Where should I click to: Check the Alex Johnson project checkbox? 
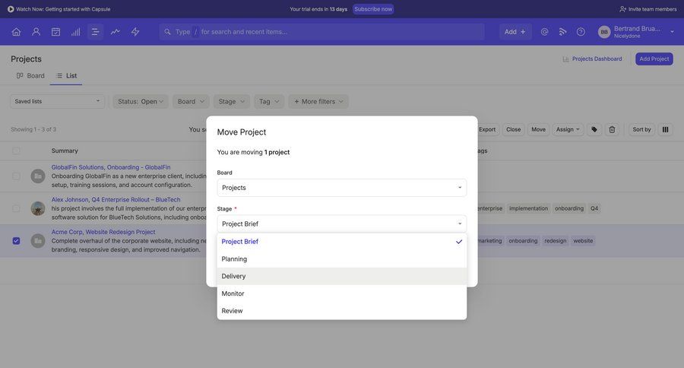click(x=16, y=208)
